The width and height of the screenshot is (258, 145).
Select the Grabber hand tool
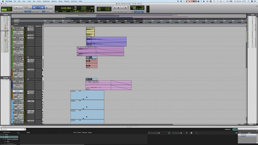[x=42, y=7]
